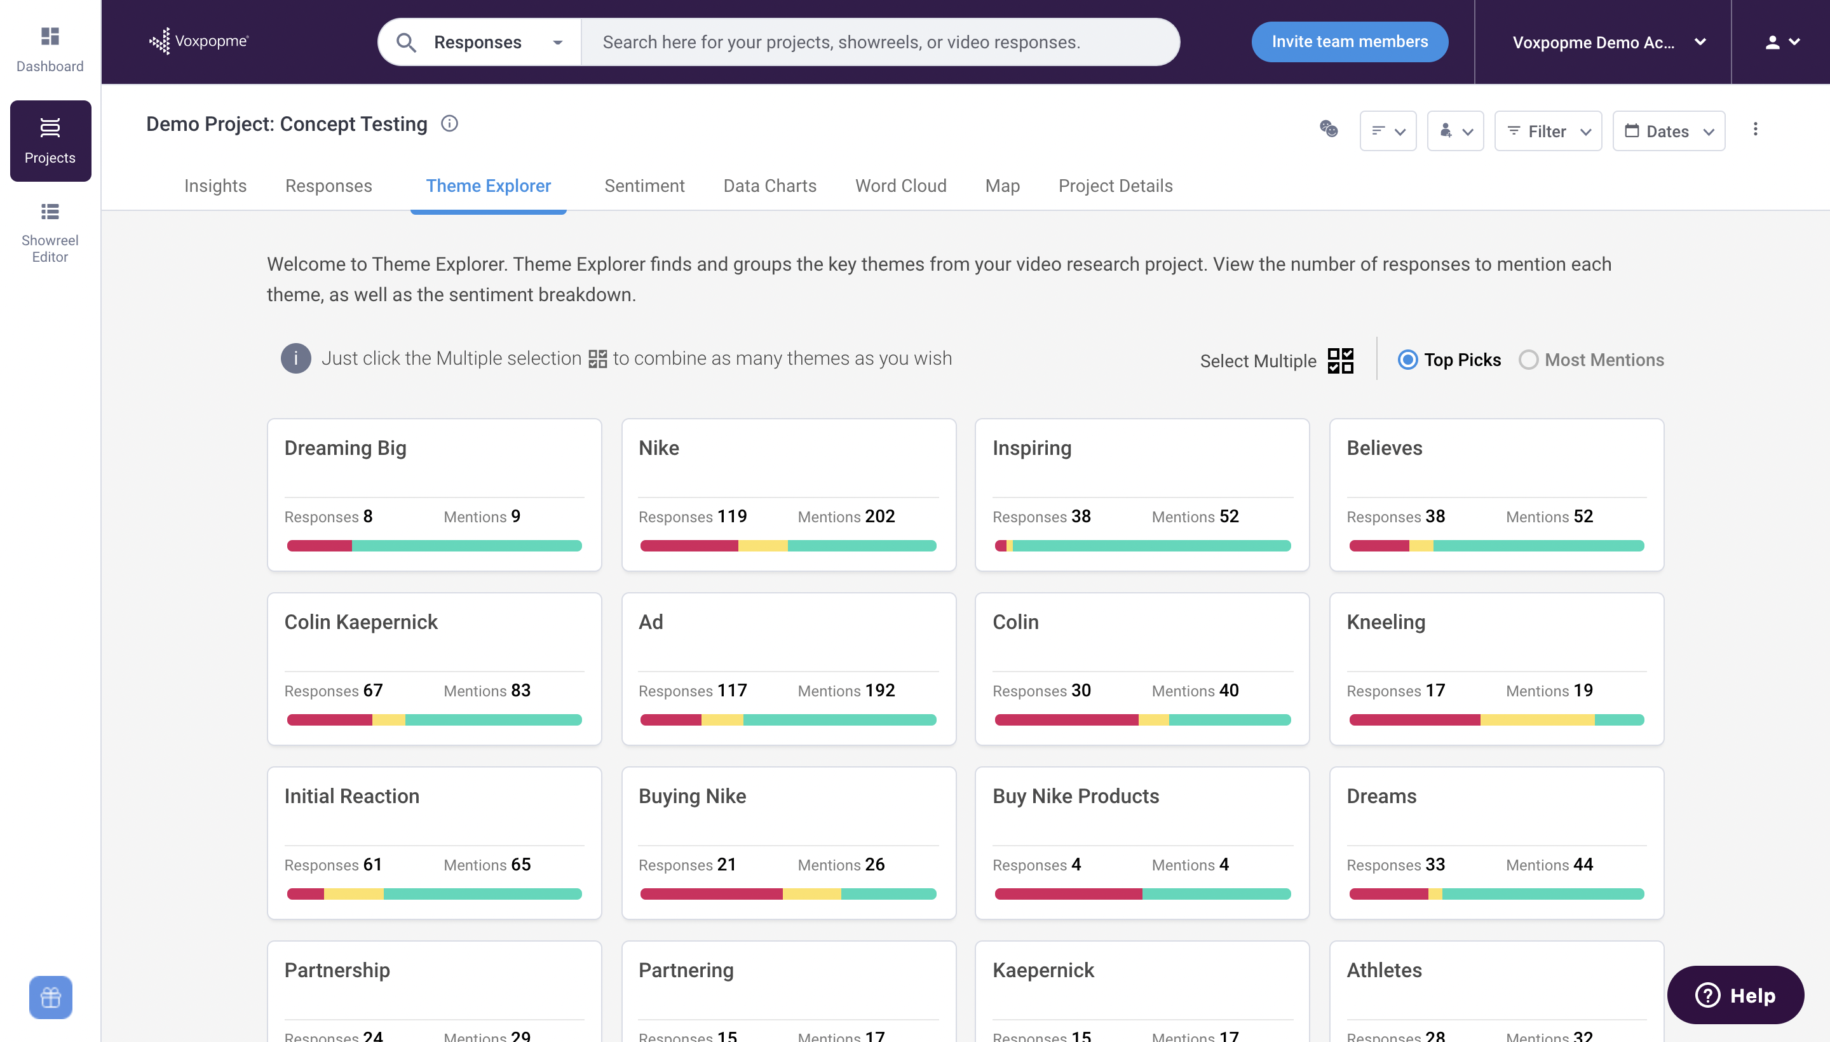1830x1042 pixels.
Task: Go to Projects in the sidebar
Action: click(x=50, y=141)
